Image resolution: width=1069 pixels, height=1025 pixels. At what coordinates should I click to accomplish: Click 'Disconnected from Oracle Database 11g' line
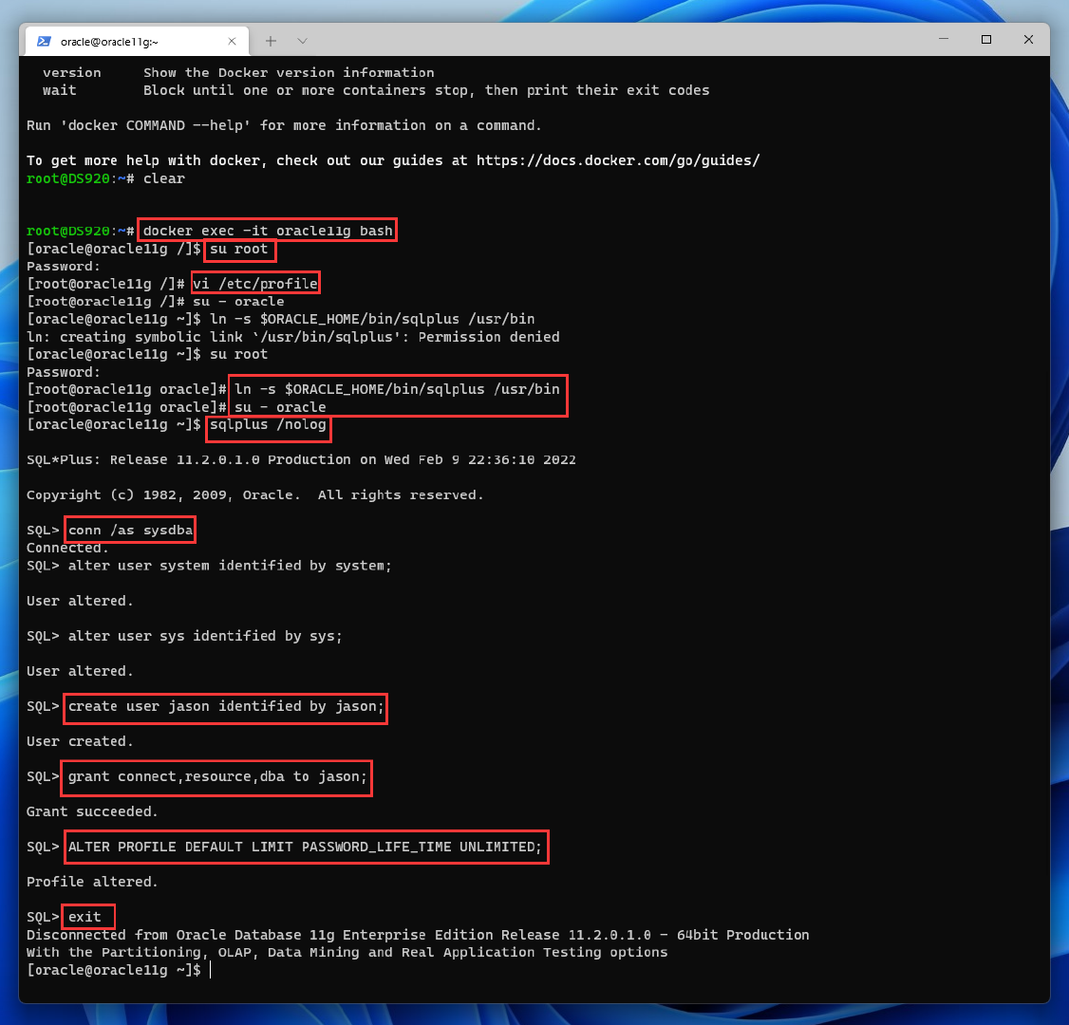[418, 935]
